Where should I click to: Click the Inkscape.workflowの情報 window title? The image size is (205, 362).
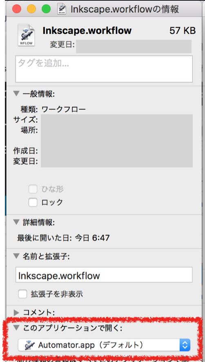pos(125,9)
